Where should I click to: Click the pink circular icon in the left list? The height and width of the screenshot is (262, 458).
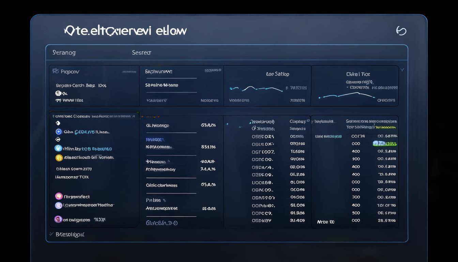[x=59, y=196]
